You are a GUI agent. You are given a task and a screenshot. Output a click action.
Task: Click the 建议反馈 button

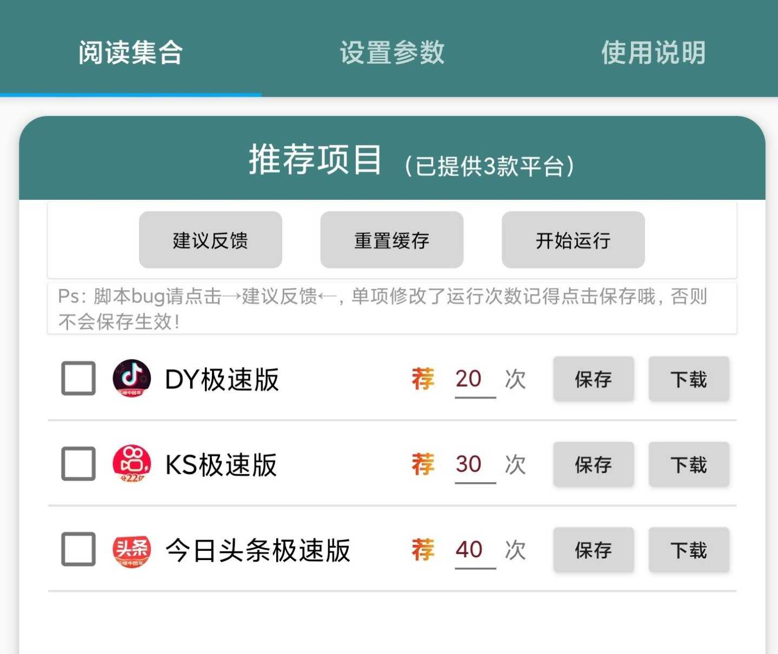[210, 240]
